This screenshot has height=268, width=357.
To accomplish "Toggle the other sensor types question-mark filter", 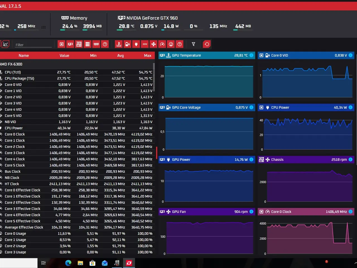I will pos(180,44).
